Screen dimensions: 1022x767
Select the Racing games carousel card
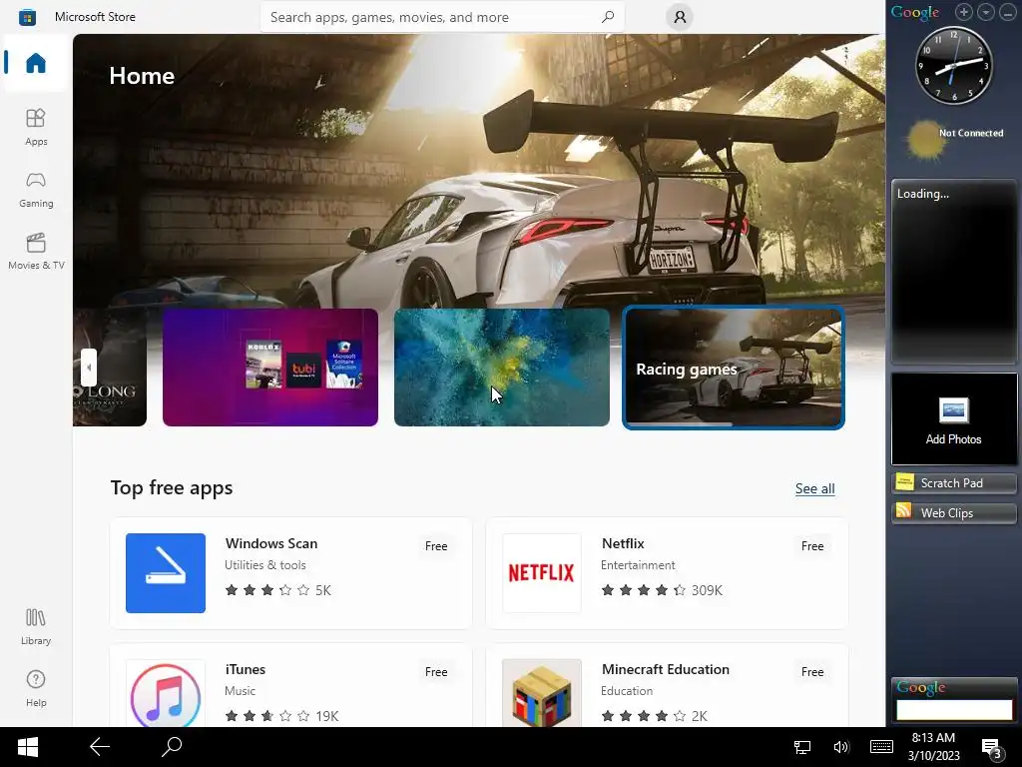click(x=734, y=368)
